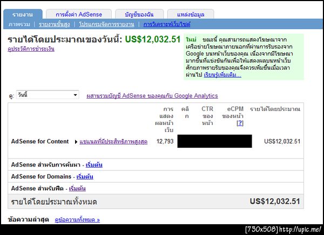
Task: Expand top channels triangle arrow
Action: (x=76, y=142)
